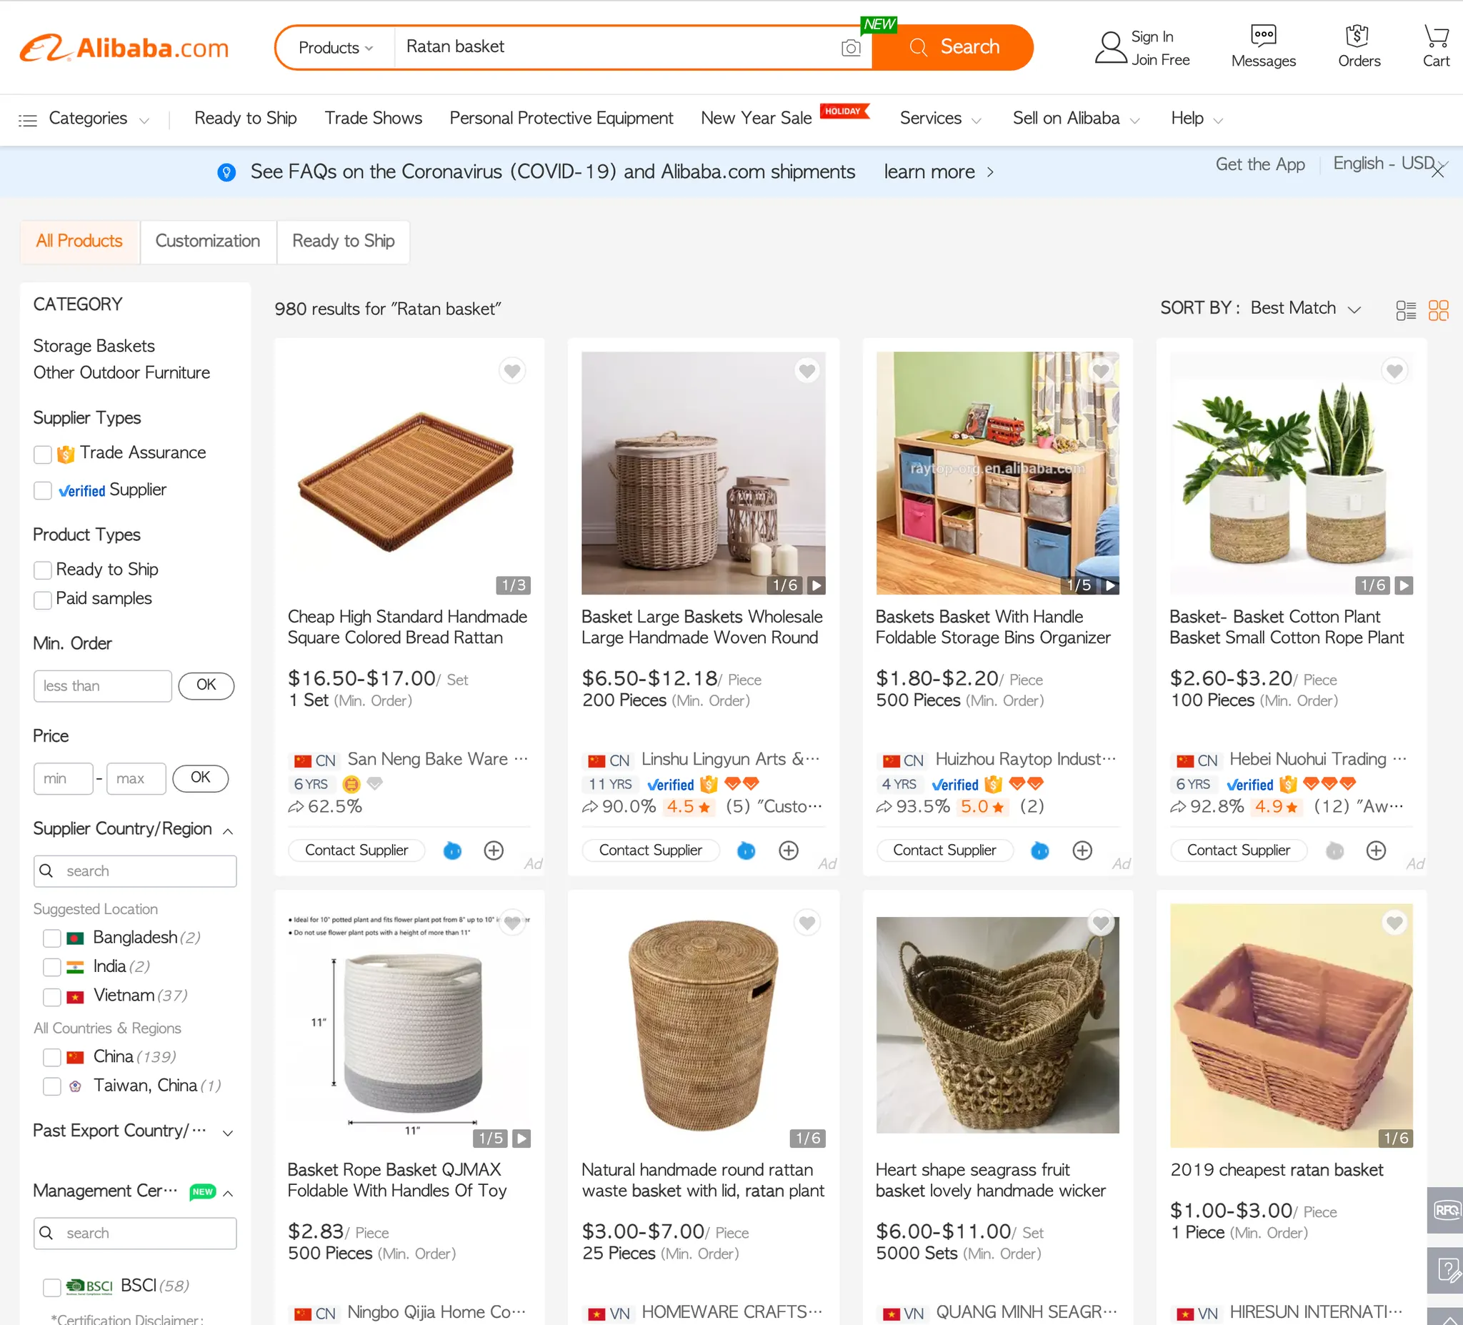This screenshot has width=1463, height=1325.
Task: Switch to list view layout icon
Action: pyautogui.click(x=1406, y=310)
